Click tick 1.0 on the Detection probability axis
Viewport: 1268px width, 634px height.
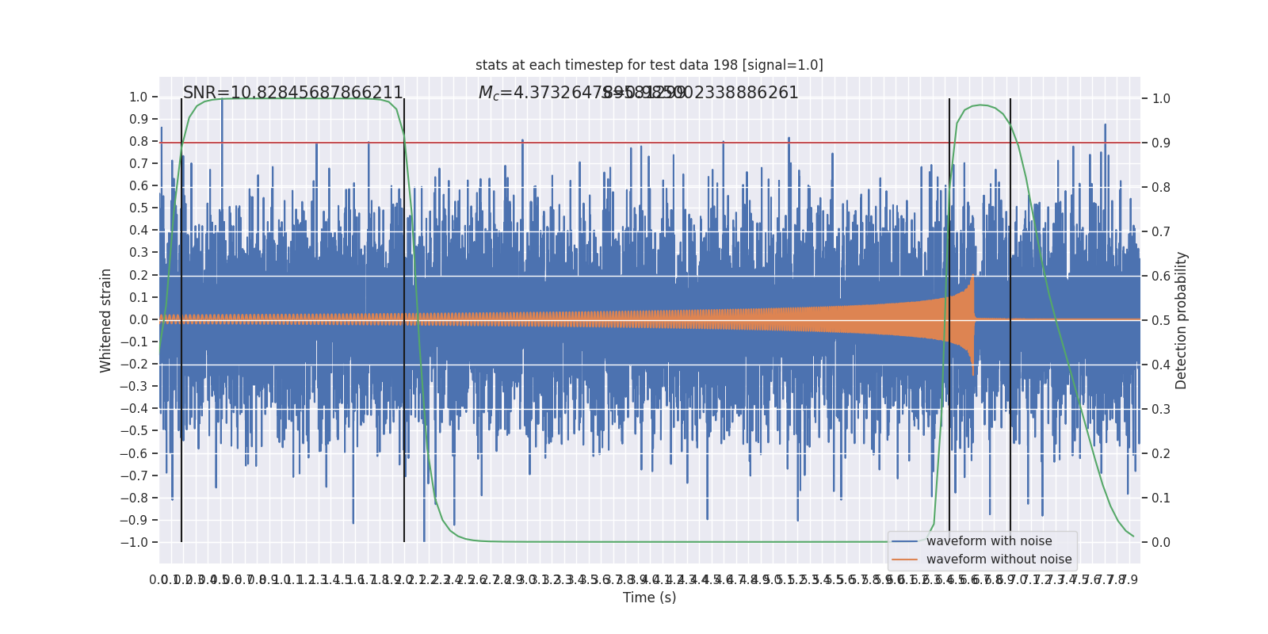pos(1161,99)
